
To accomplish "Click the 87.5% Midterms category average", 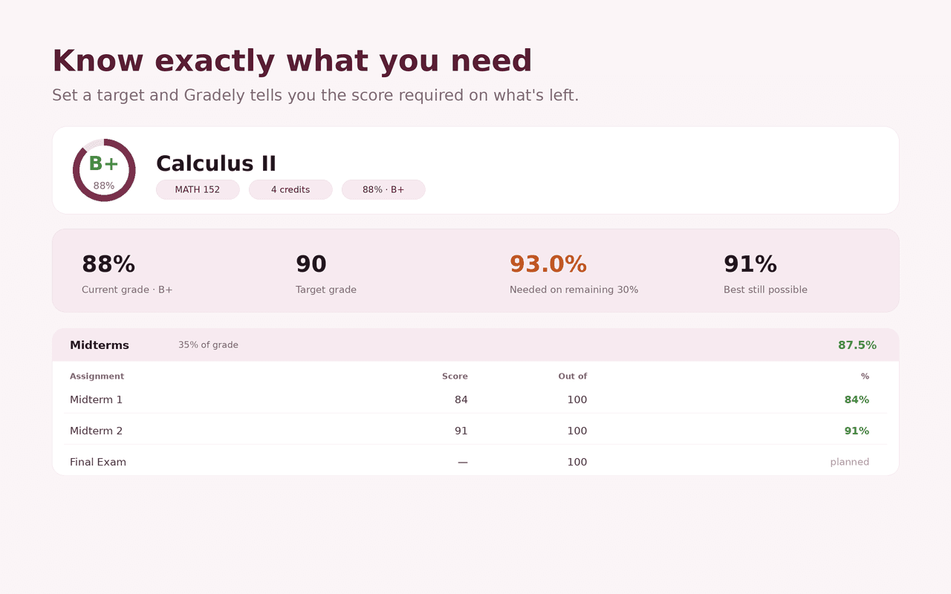I will click(857, 345).
